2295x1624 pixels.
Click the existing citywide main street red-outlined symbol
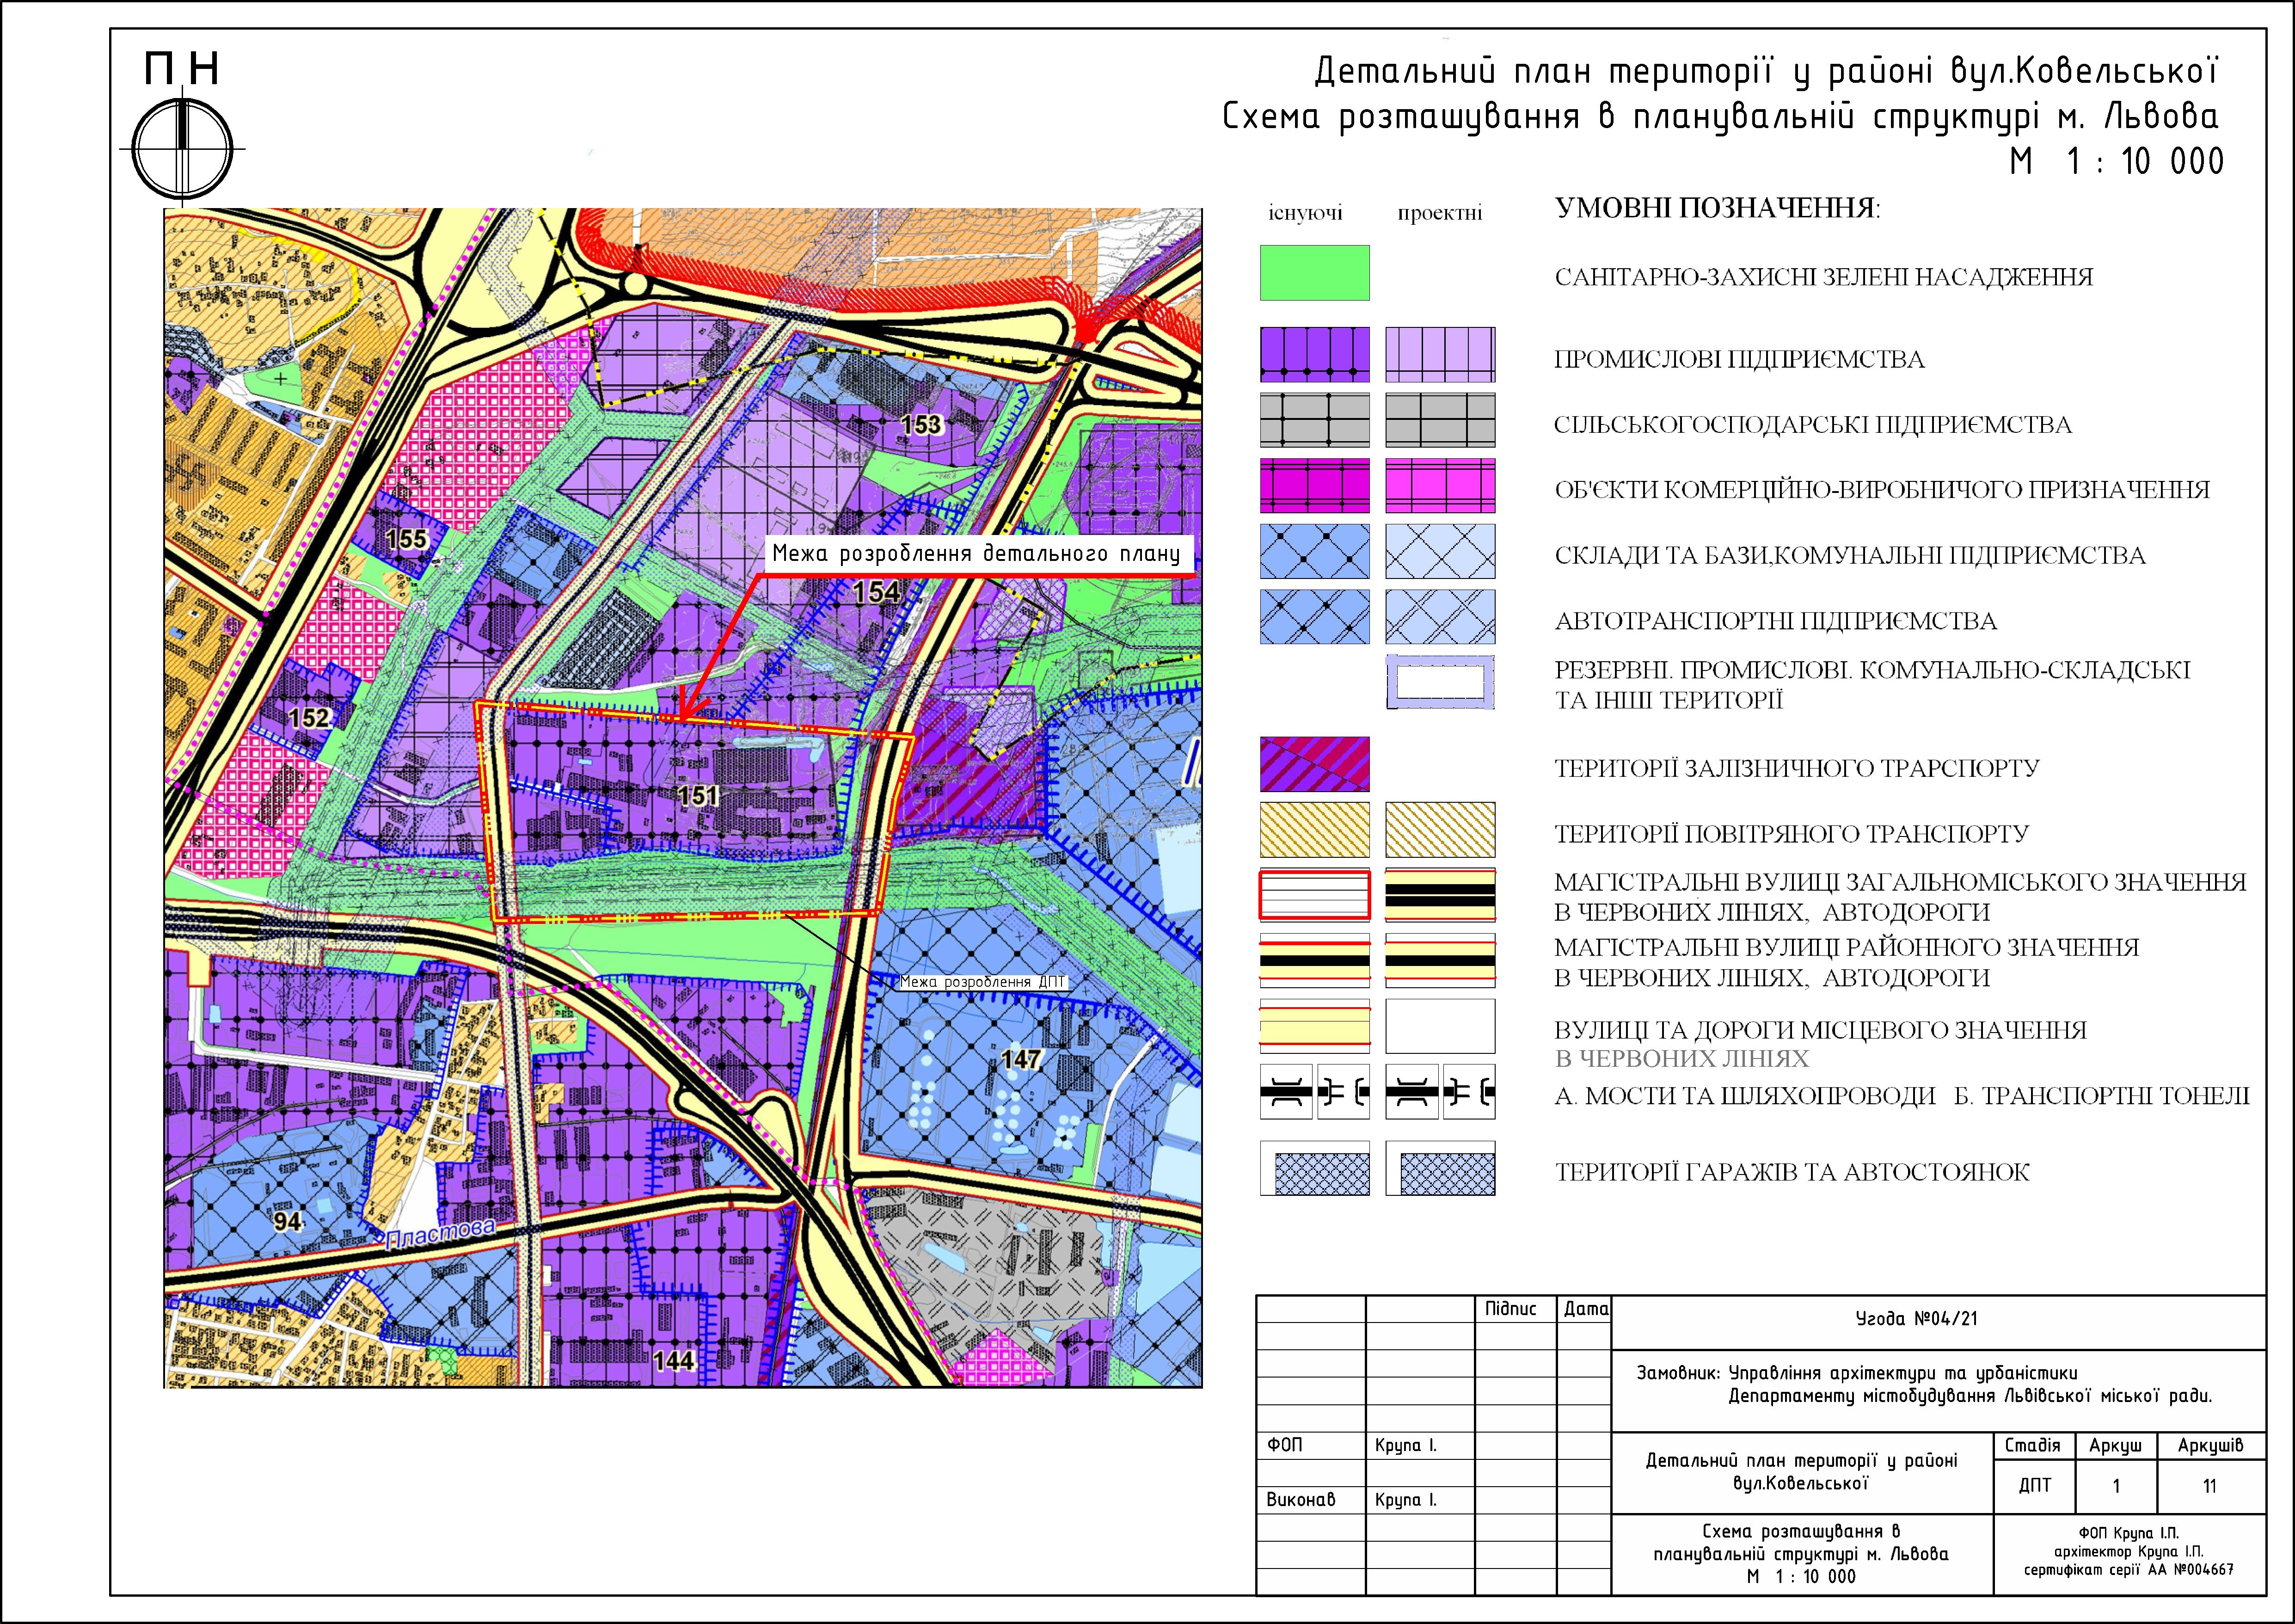[x=1314, y=895]
